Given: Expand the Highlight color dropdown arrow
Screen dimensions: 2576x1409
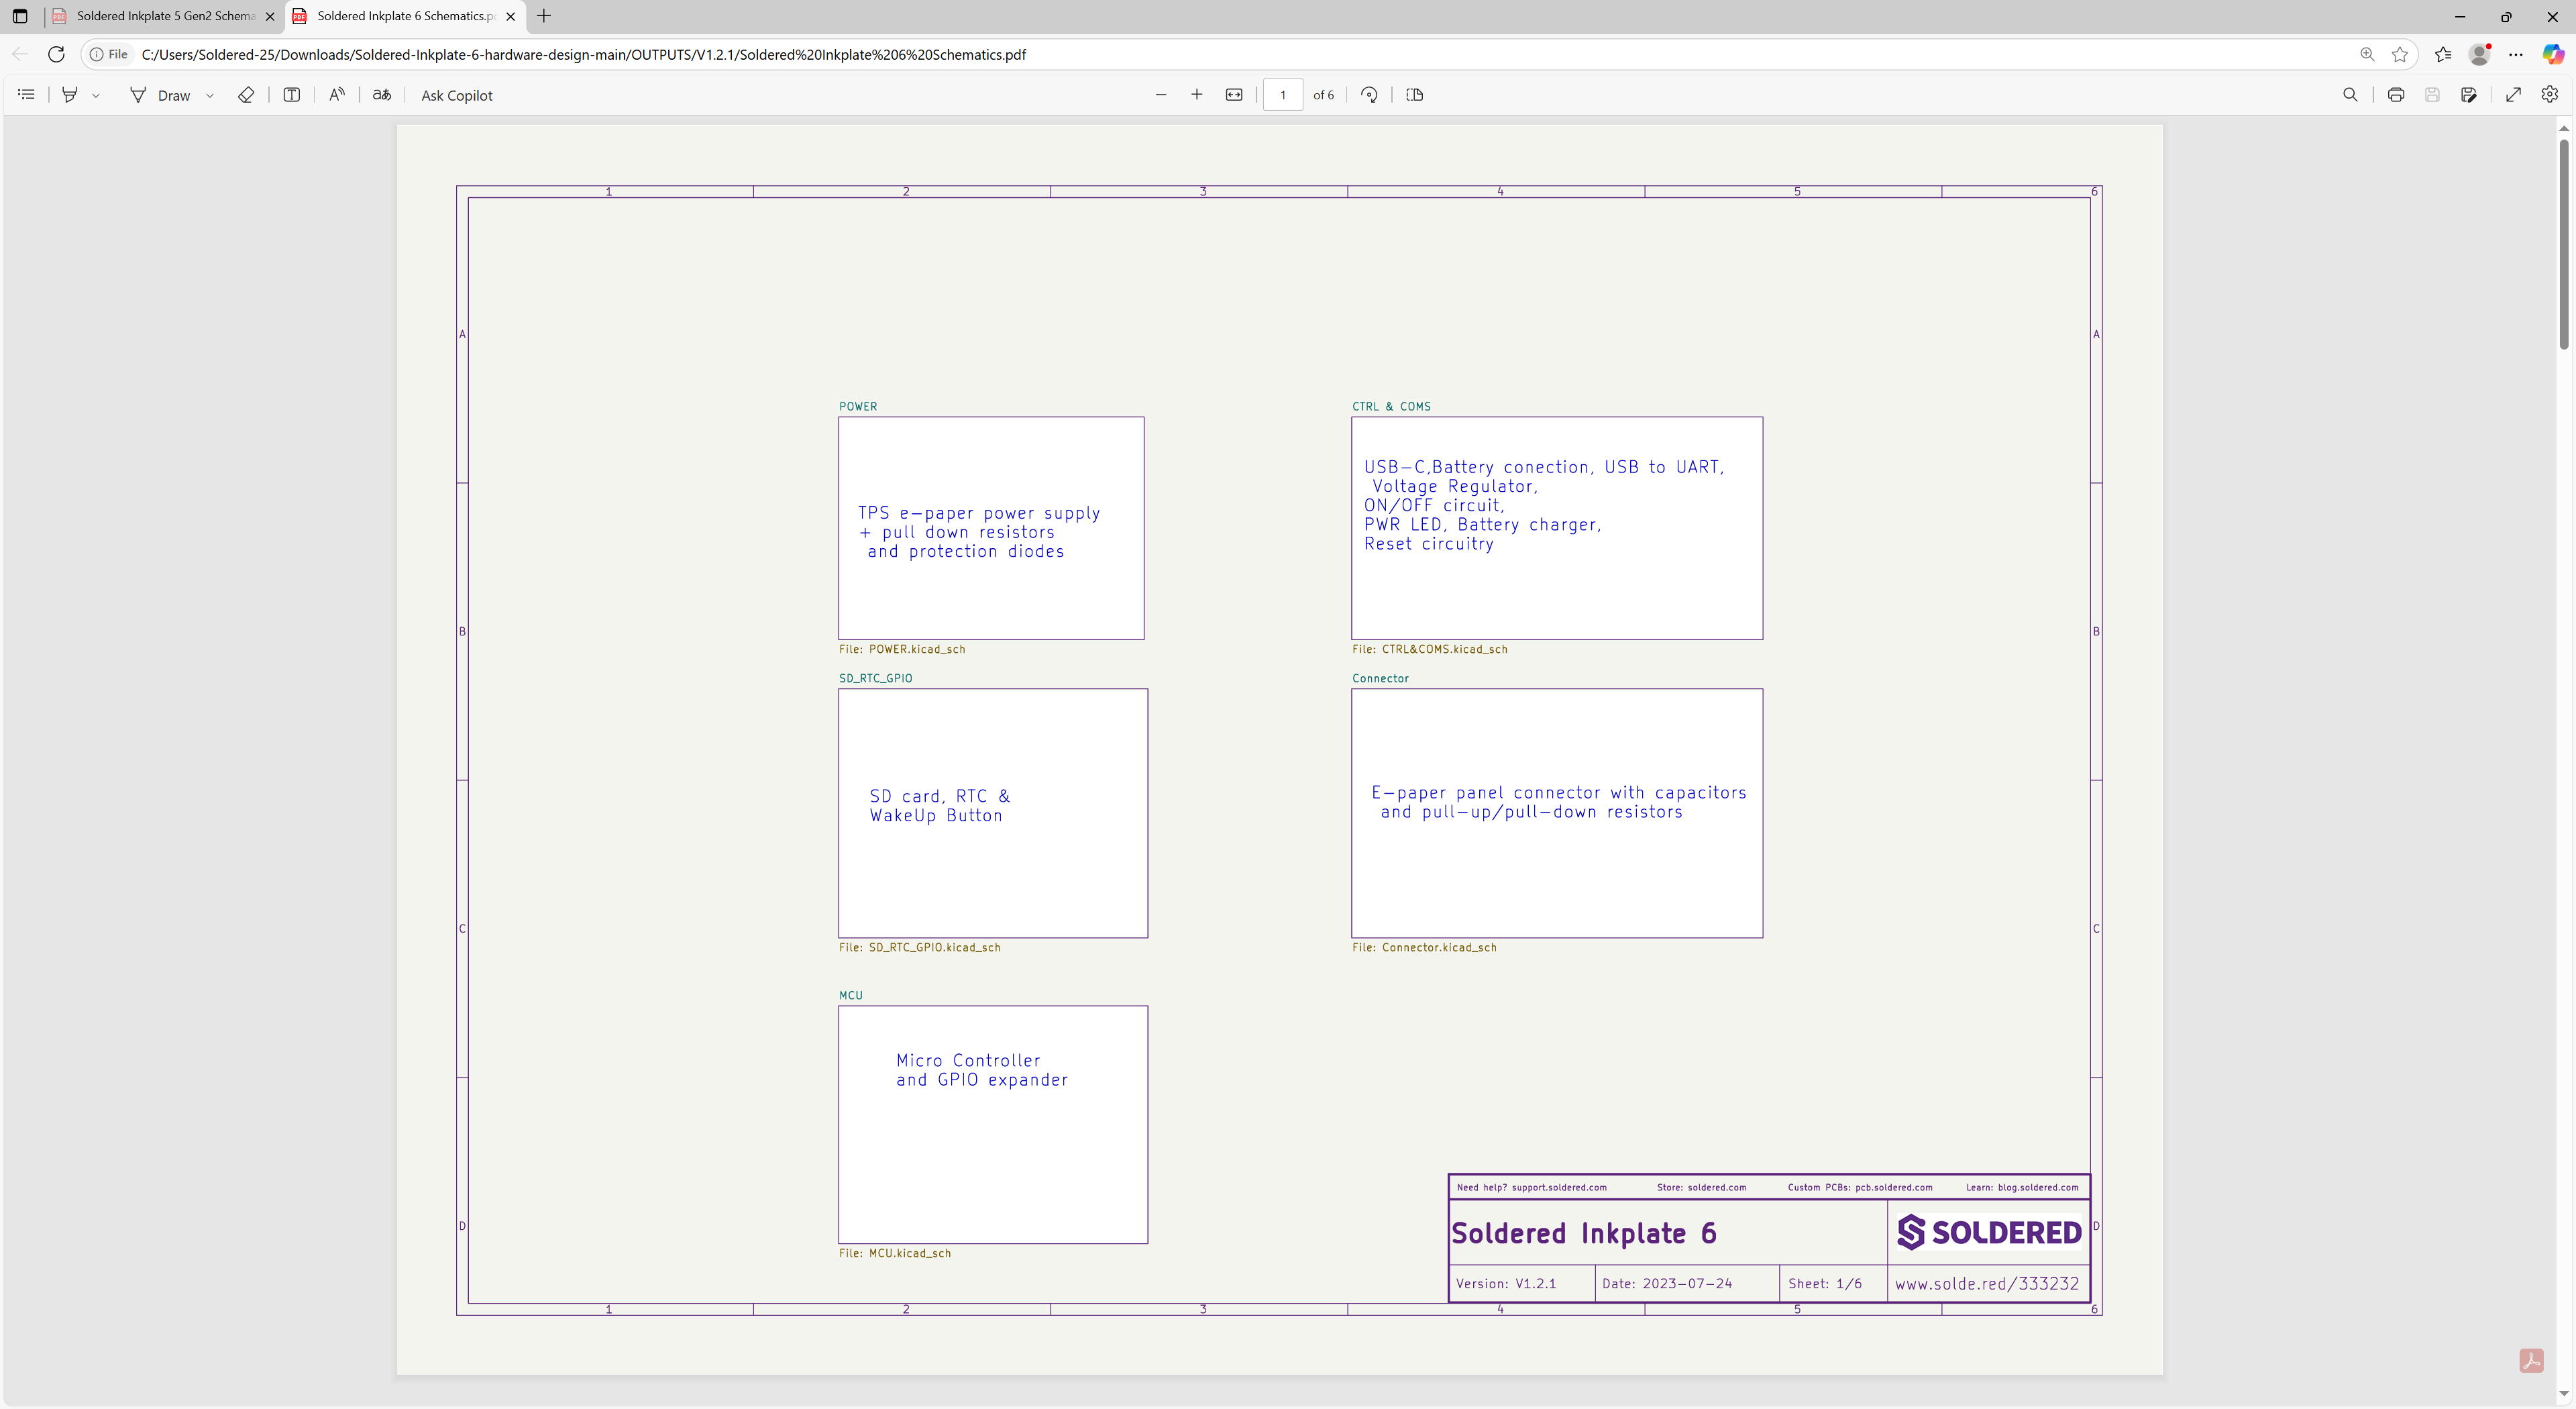Looking at the screenshot, I should pyautogui.click(x=96, y=96).
